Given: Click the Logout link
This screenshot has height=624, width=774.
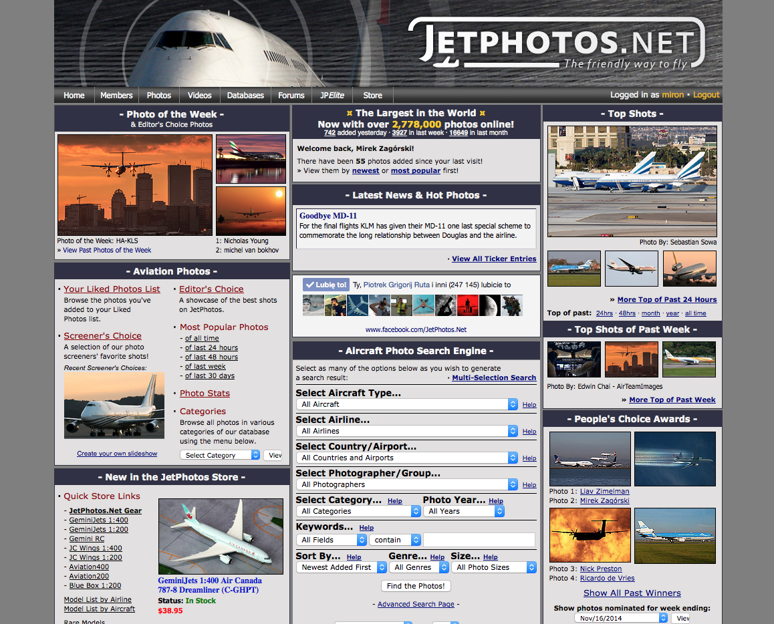Looking at the screenshot, I should (706, 95).
